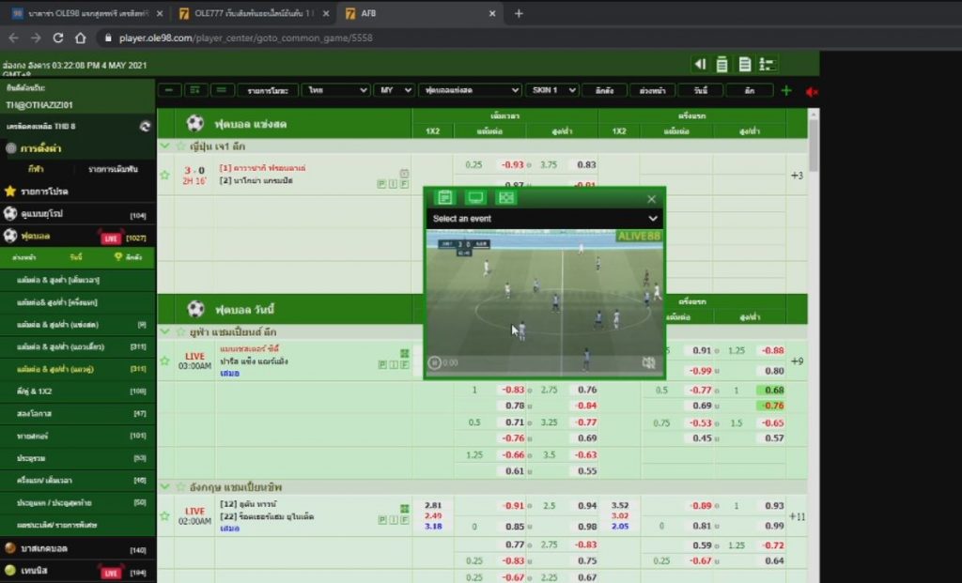The width and height of the screenshot is (962, 583).
Task: Switch to the OLE777 browser tab
Action: (253, 13)
